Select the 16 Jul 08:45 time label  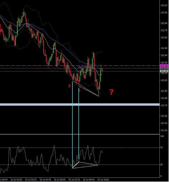click(x=89, y=180)
